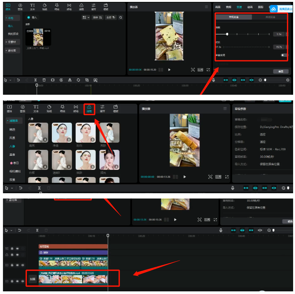The height and width of the screenshot is (294, 295).
Task: Hide the filter track using its eye icon
Action: [x=17, y=255]
